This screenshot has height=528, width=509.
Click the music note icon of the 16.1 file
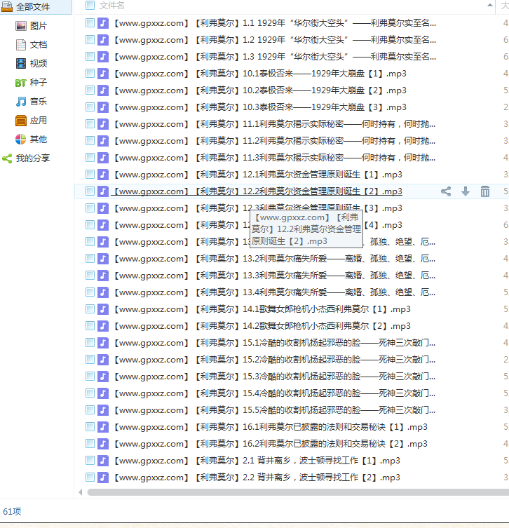pyautogui.click(x=103, y=427)
